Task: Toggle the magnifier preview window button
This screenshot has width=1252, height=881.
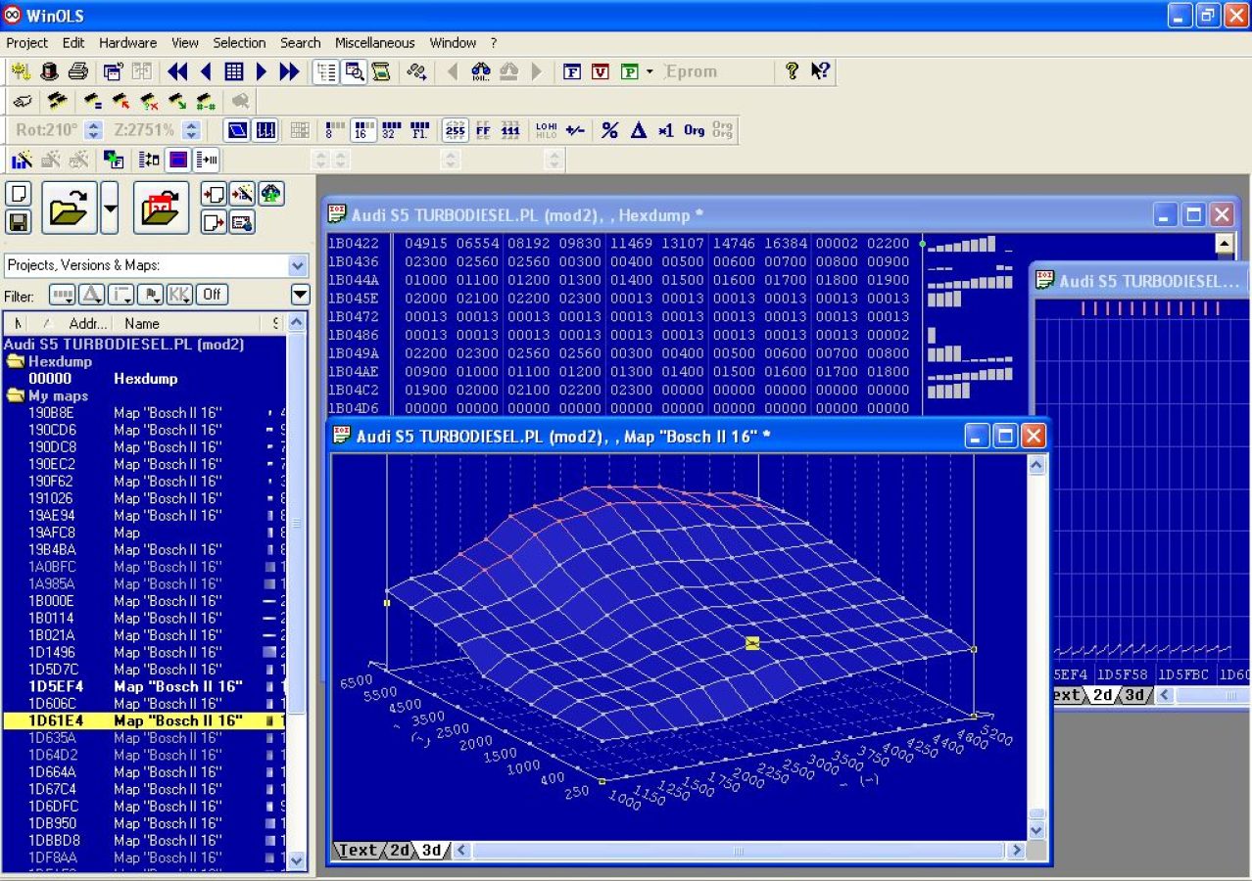Action: click(354, 71)
